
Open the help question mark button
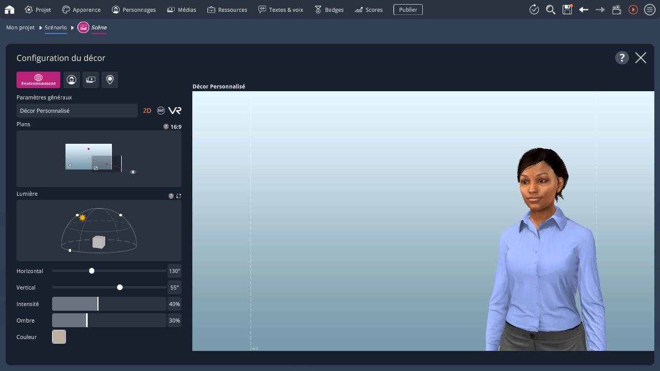tap(622, 58)
